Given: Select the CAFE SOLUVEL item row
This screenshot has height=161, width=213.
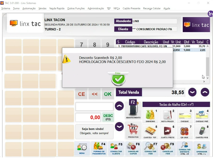Looking at the screenshot, I should [161, 46].
